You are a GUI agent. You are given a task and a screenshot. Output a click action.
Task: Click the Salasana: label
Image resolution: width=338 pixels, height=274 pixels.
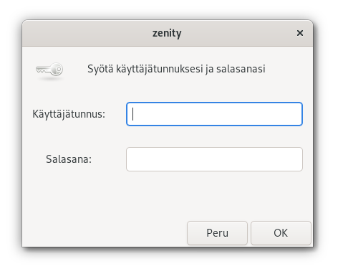click(69, 159)
